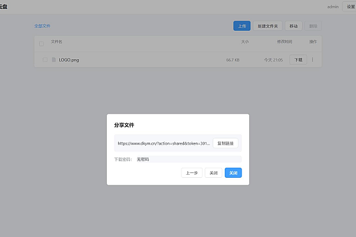Click the admin username
Viewport: 356px width, 237px height.
pyautogui.click(x=333, y=7)
